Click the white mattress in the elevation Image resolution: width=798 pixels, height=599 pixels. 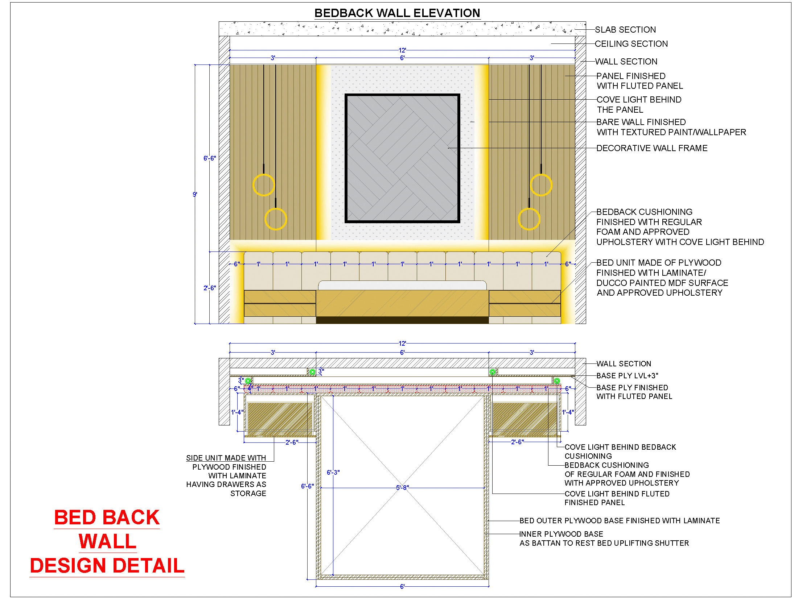[x=402, y=286]
